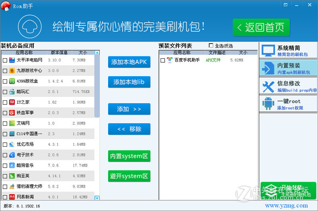Screen dimensions: 318x211
Task: Click the 电子技术 app icon
Action: point(12,155)
